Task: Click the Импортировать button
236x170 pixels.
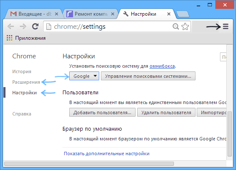Action: point(212,112)
